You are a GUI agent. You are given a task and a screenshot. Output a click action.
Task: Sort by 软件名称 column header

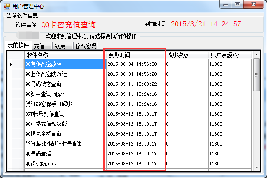pos(64,55)
